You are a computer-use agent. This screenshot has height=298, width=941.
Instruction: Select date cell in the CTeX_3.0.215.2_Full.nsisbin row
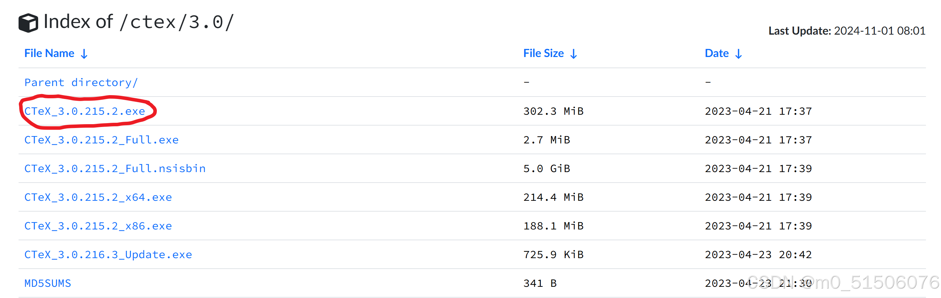[758, 168]
